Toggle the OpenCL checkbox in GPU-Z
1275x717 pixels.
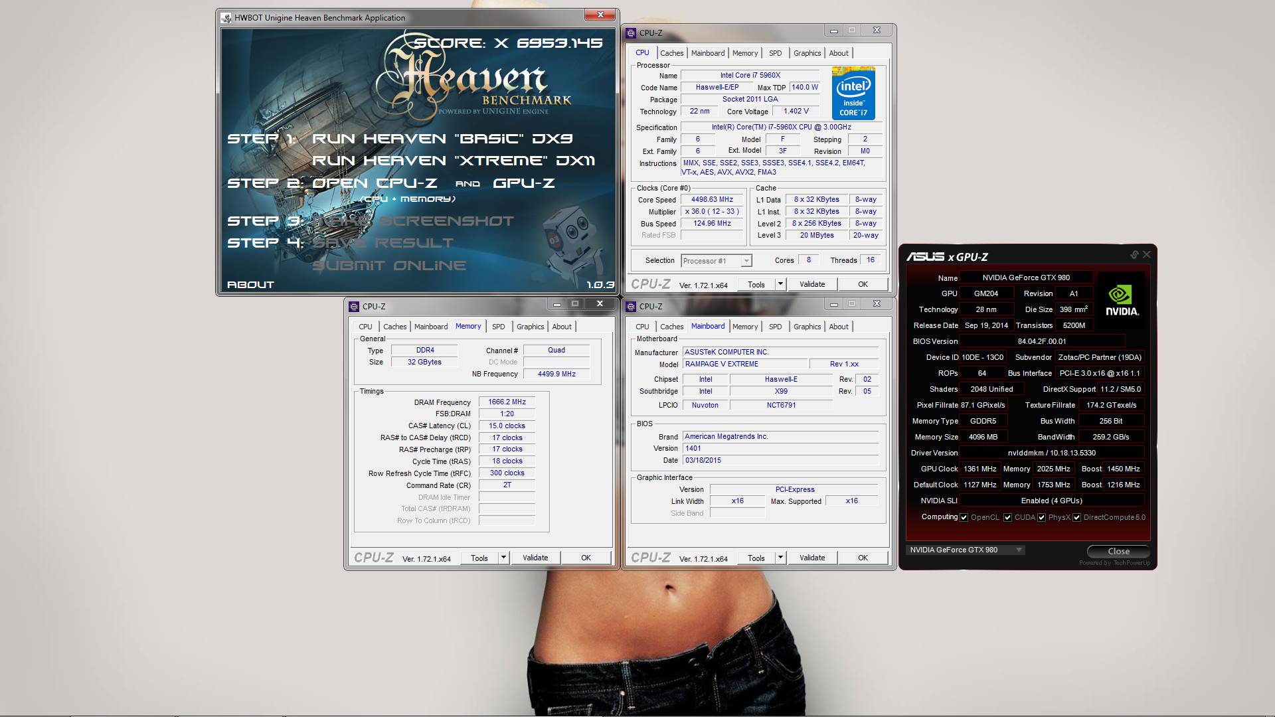coord(964,518)
